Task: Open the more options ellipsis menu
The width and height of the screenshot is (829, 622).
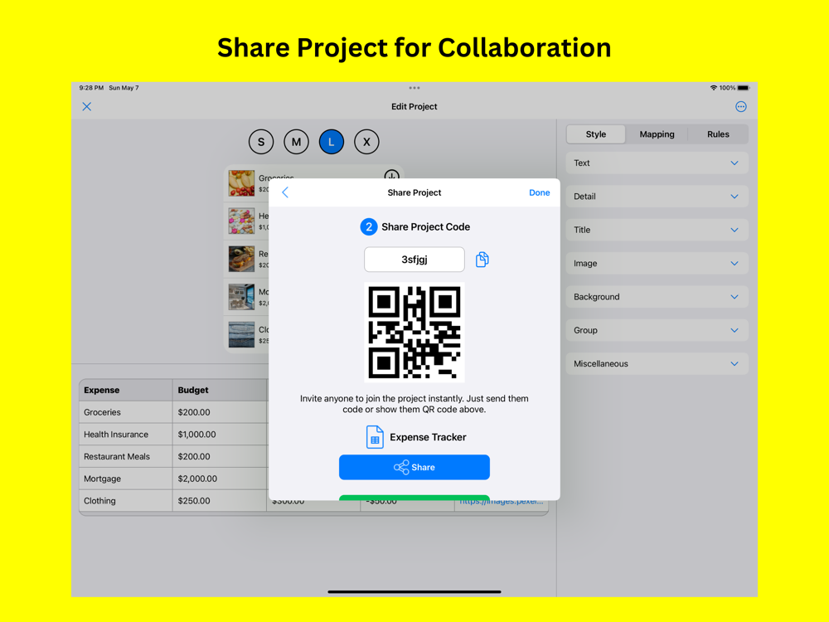Action: click(740, 106)
